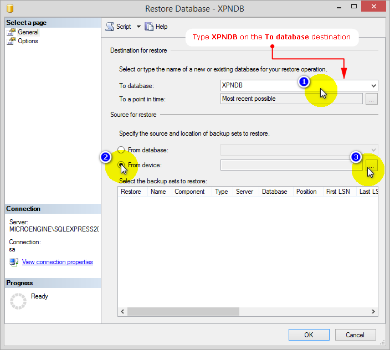This screenshot has height=350, width=390.
Task: Open the Script dropdown arrow
Action: 138,27
